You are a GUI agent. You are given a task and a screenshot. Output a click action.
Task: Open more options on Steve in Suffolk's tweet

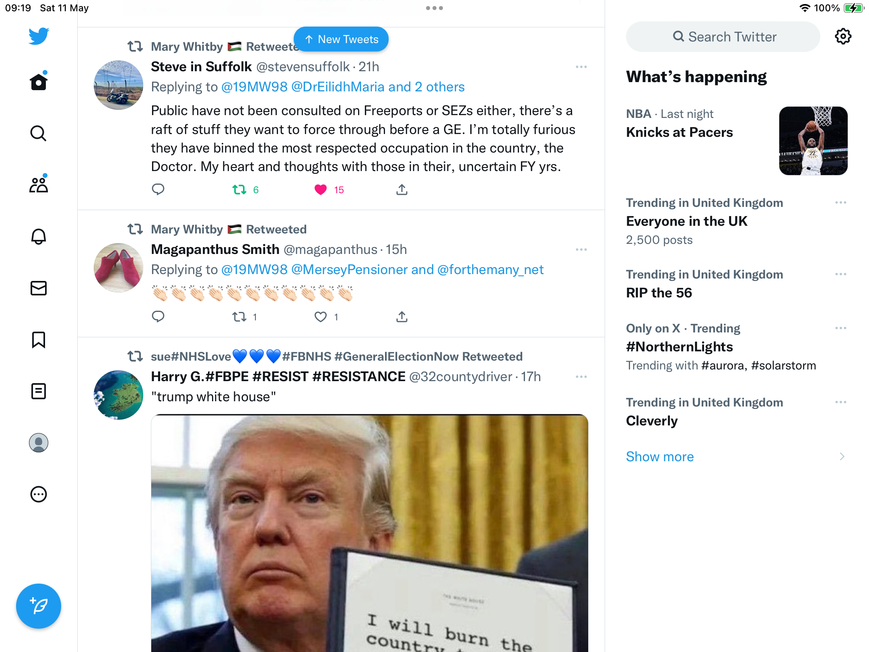581,67
